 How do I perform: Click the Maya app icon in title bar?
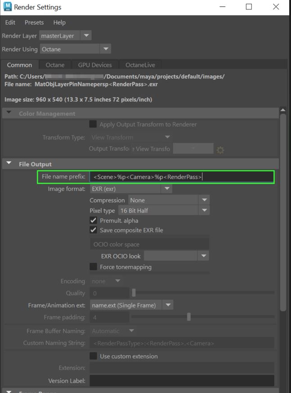pyautogui.click(x=8, y=6)
